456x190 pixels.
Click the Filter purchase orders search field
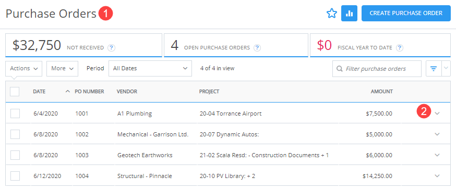pos(377,69)
